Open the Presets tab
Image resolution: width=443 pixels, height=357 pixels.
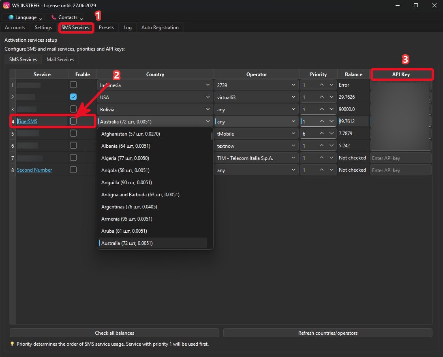tap(106, 28)
